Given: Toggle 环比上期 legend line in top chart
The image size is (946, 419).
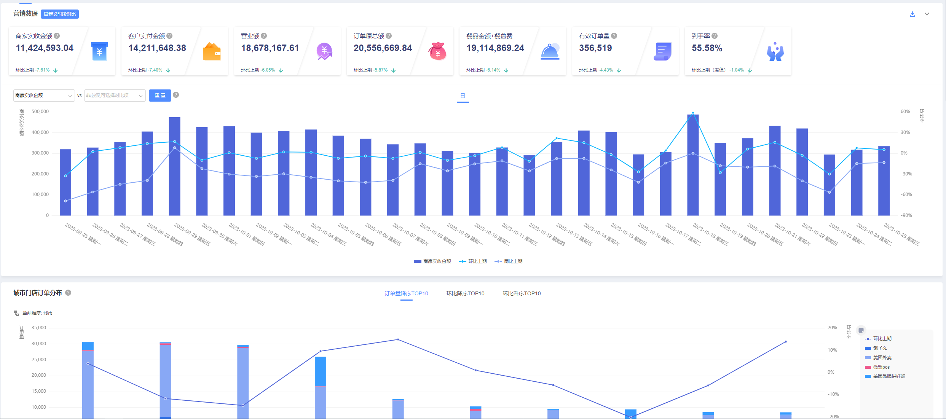Looking at the screenshot, I should (472, 261).
